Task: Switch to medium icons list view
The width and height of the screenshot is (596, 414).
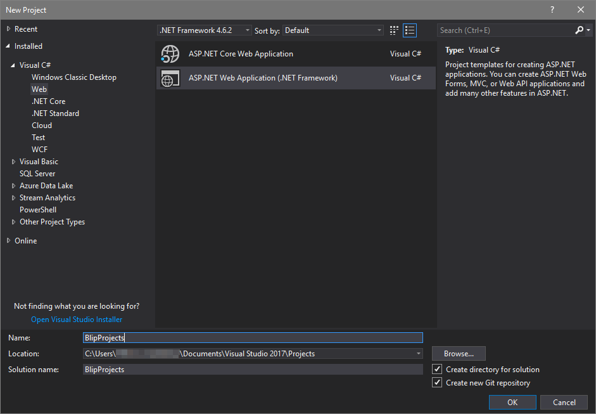Action: tap(410, 30)
